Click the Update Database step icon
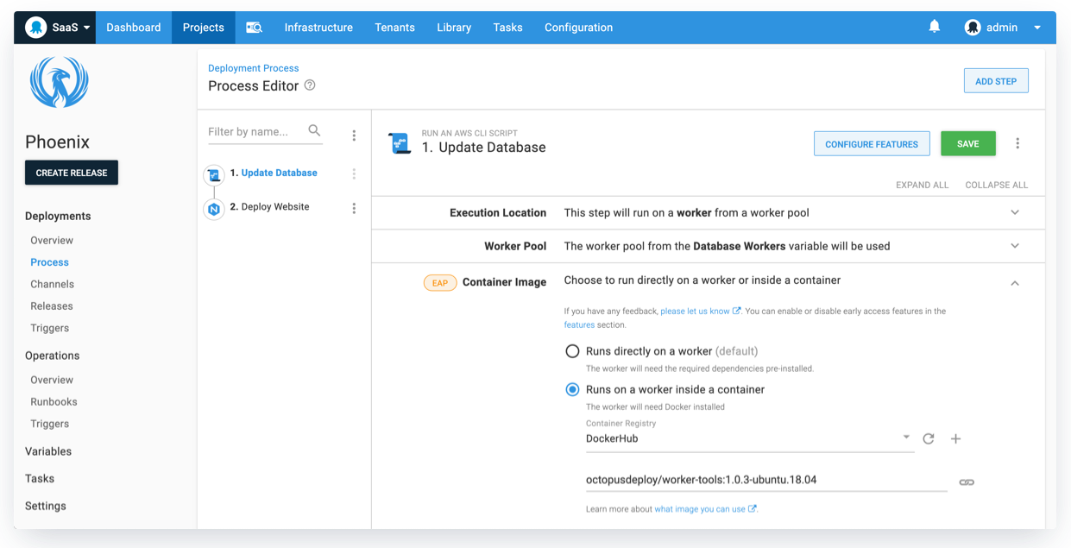Image resolution: width=1071 pixels, height=548 pixels. tap(214, 175)
